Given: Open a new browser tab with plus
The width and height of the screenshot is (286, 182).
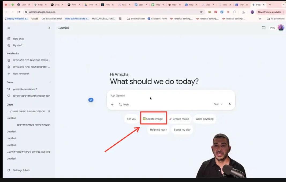Looking at the screenshot, I should click(x=270, y=5).
